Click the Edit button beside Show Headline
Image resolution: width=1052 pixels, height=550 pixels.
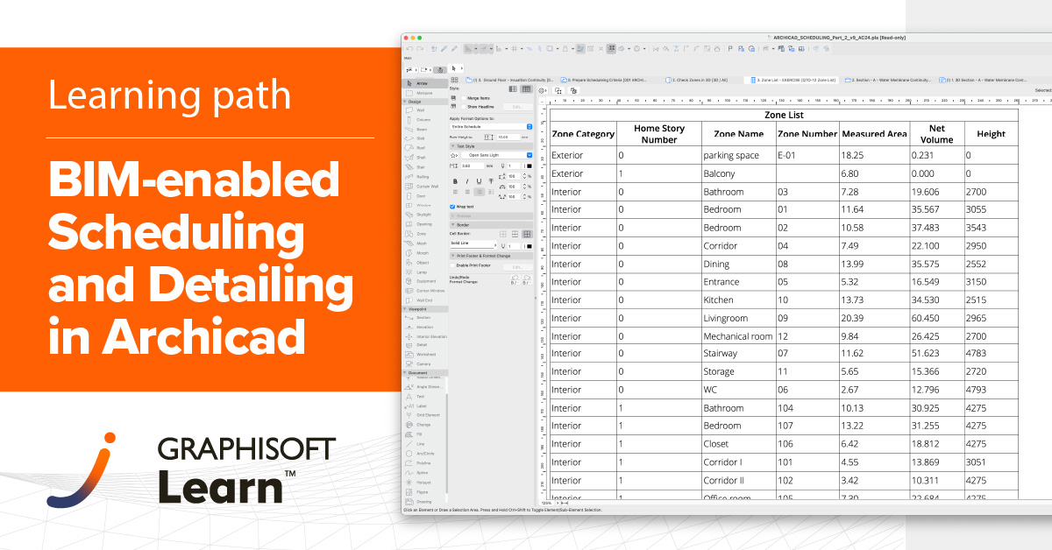point(517,107)
